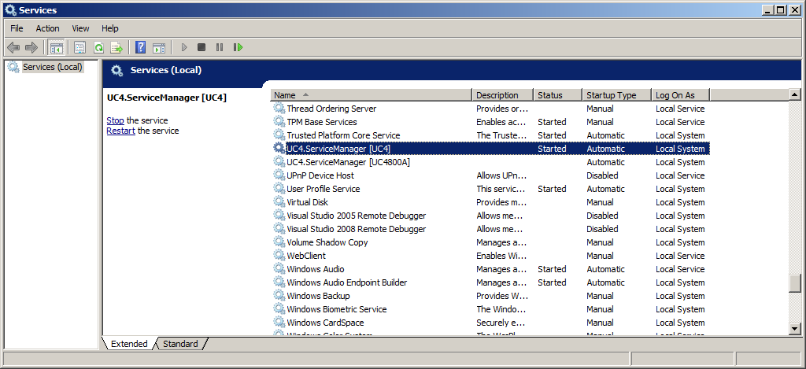Click the Pause Service toolbar icon

[x=220, y=48]
